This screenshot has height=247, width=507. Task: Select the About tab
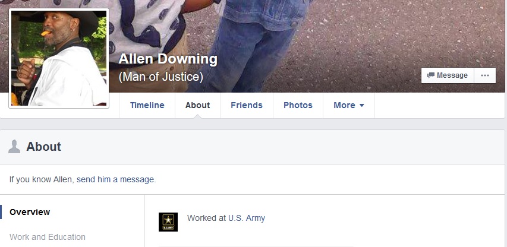coord(197,105)
